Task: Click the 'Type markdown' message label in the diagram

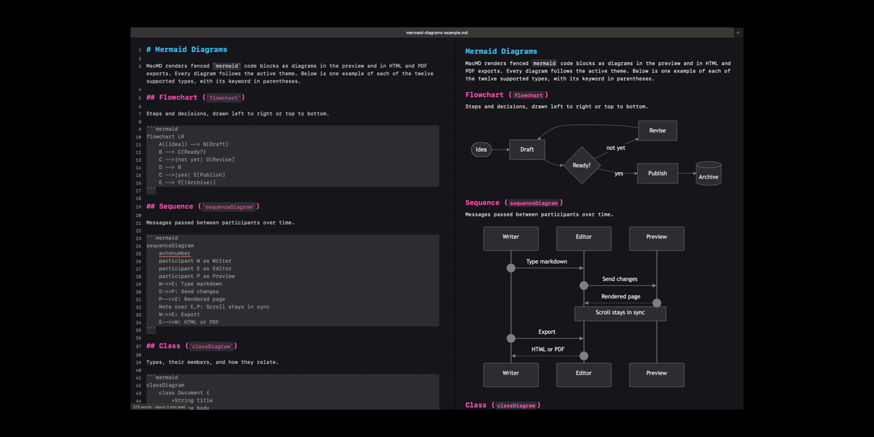Action: click(547, 262)
